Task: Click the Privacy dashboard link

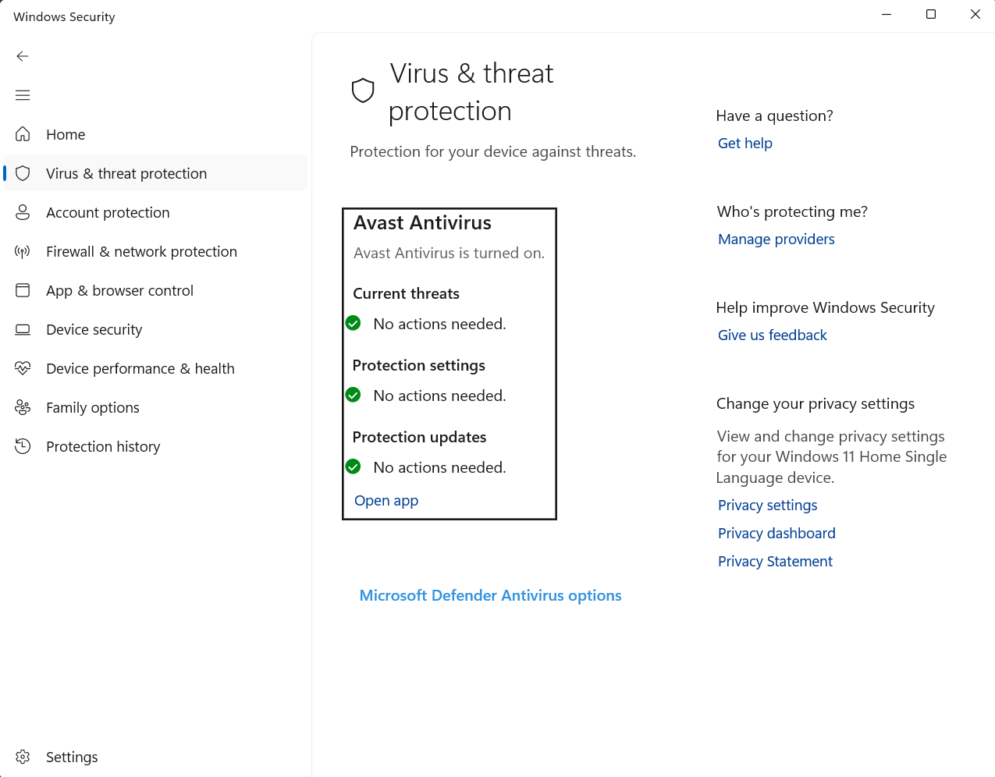Action: tap(776, 533)
